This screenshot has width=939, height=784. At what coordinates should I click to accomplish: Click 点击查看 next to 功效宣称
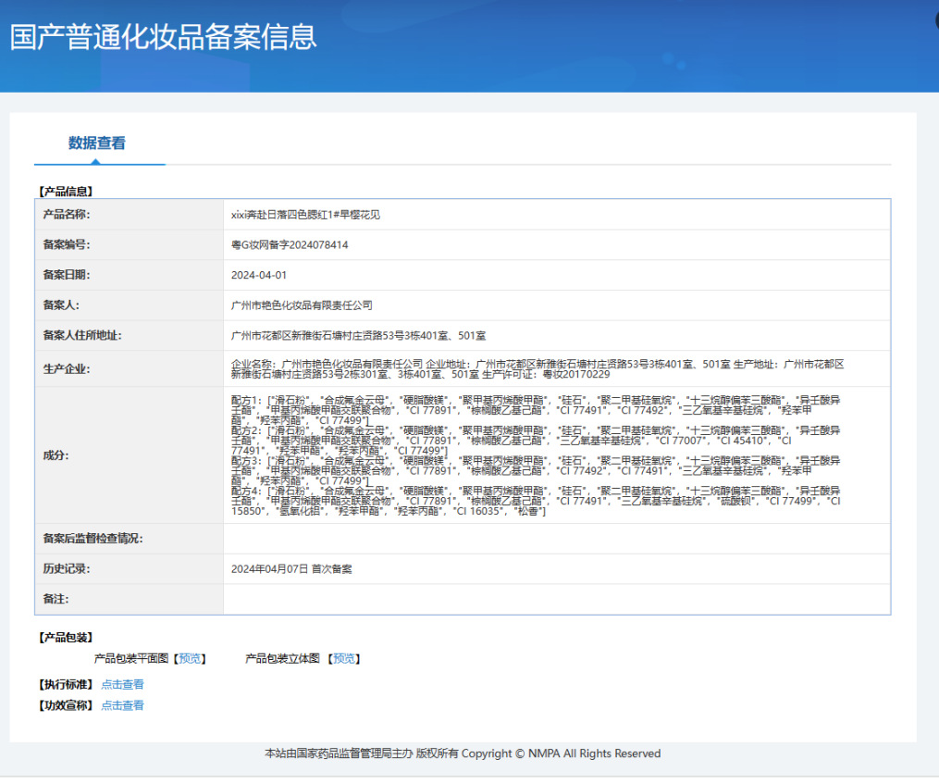123,705
